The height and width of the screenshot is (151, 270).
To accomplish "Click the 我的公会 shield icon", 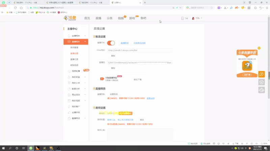I will 69,83.
